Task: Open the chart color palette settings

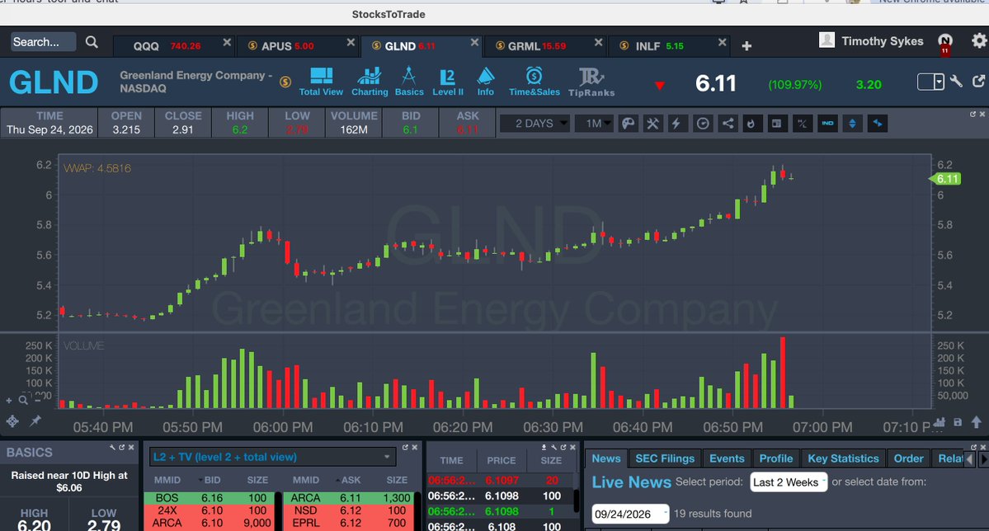Action: click(x=629, y=124)
